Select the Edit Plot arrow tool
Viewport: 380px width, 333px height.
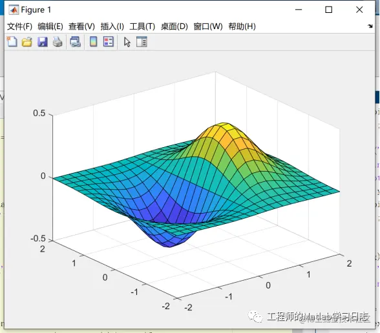pos(127,42)
